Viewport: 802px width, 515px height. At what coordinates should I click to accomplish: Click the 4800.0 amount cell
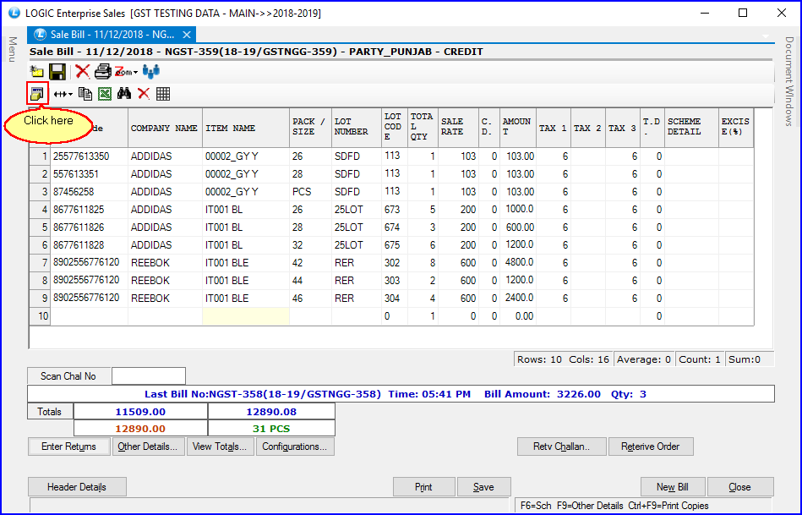tap(518, 263)
